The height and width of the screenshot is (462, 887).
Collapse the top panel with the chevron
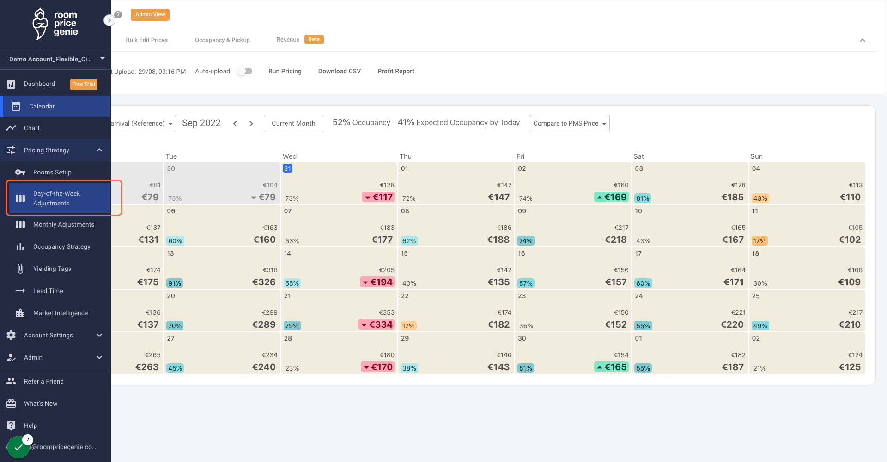pos(862,40)
